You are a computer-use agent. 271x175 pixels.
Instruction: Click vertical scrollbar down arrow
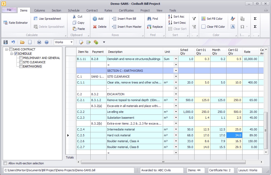[x=266, y=152]
